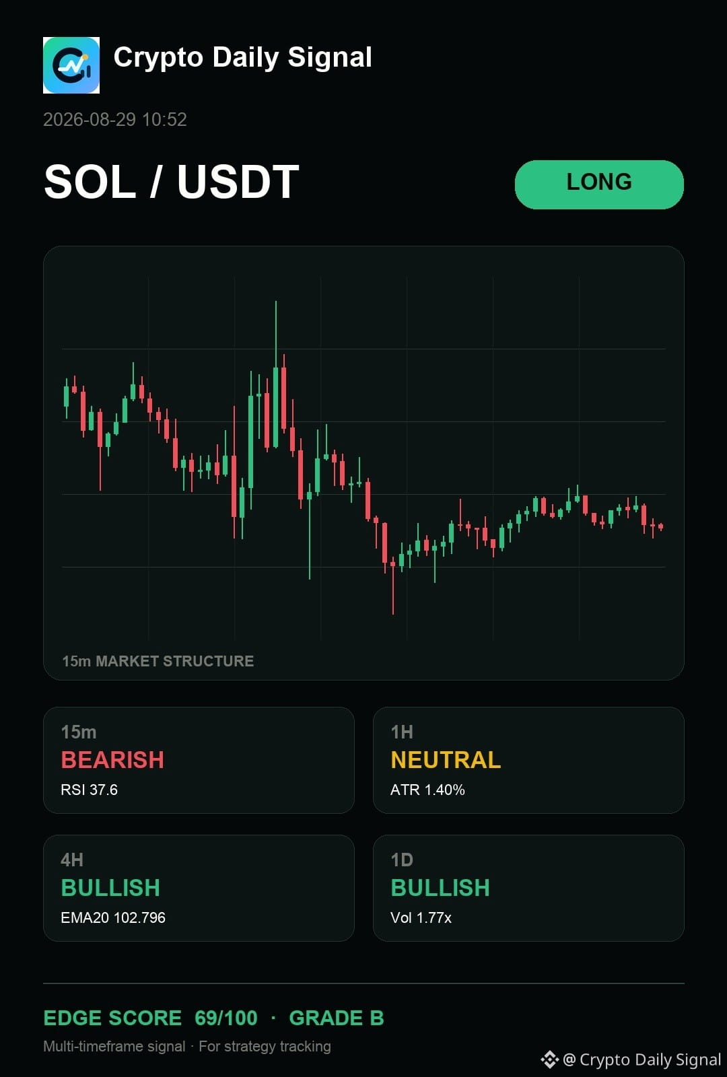
Task: Open the 15m BEARISH timeframe card
Action: pos(199,760)
